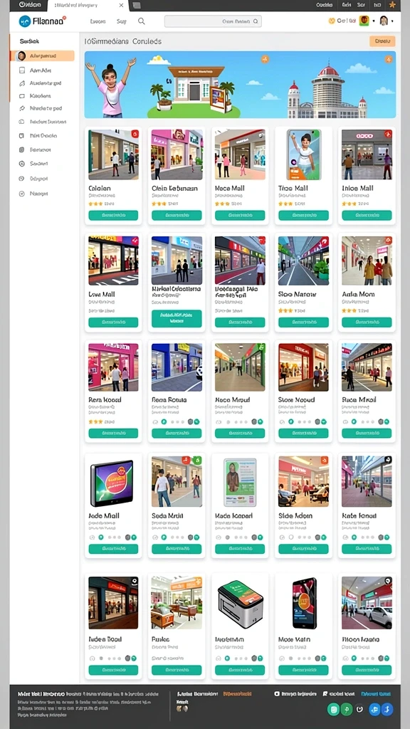Click the first green round footer icon
This screenshot has width=410, height=729.
(x=333, y=709)
